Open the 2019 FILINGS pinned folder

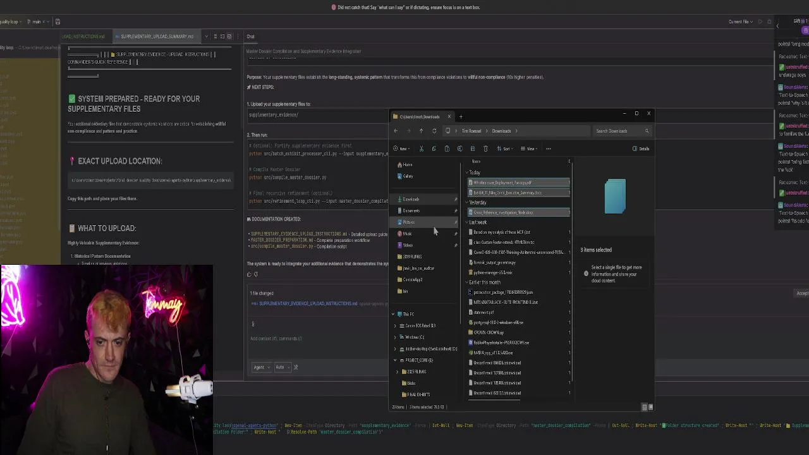click(x=410, y=257)
